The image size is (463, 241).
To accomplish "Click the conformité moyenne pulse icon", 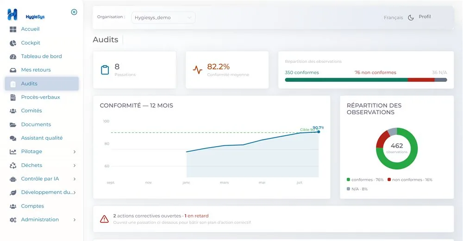I will click(198, 70).
